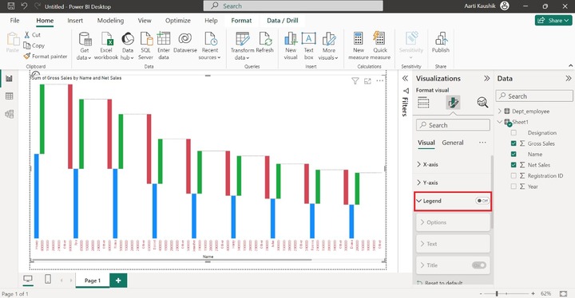
Task: Uncheck the Net Sales field
Action: click(x=514, y=165)
